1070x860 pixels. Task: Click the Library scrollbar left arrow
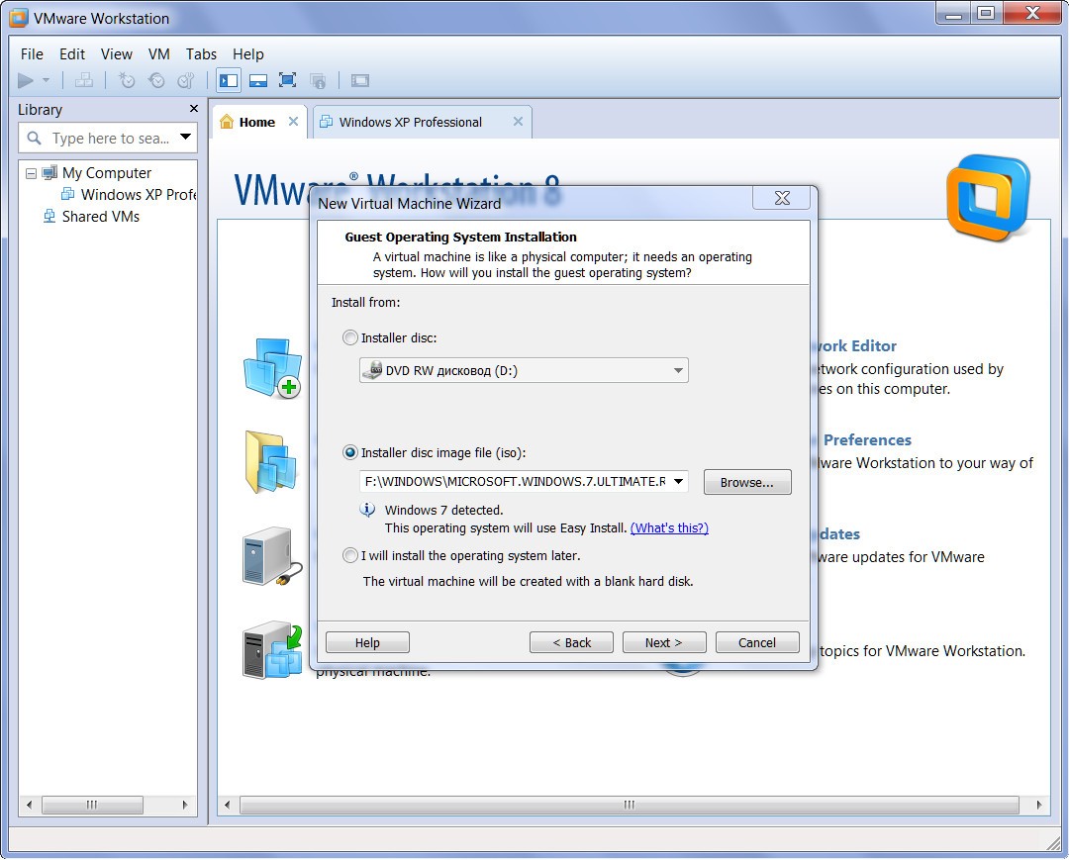[29, 805]
